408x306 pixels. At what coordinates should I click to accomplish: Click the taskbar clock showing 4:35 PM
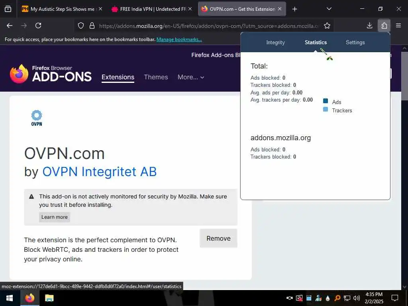coord(374,298)
